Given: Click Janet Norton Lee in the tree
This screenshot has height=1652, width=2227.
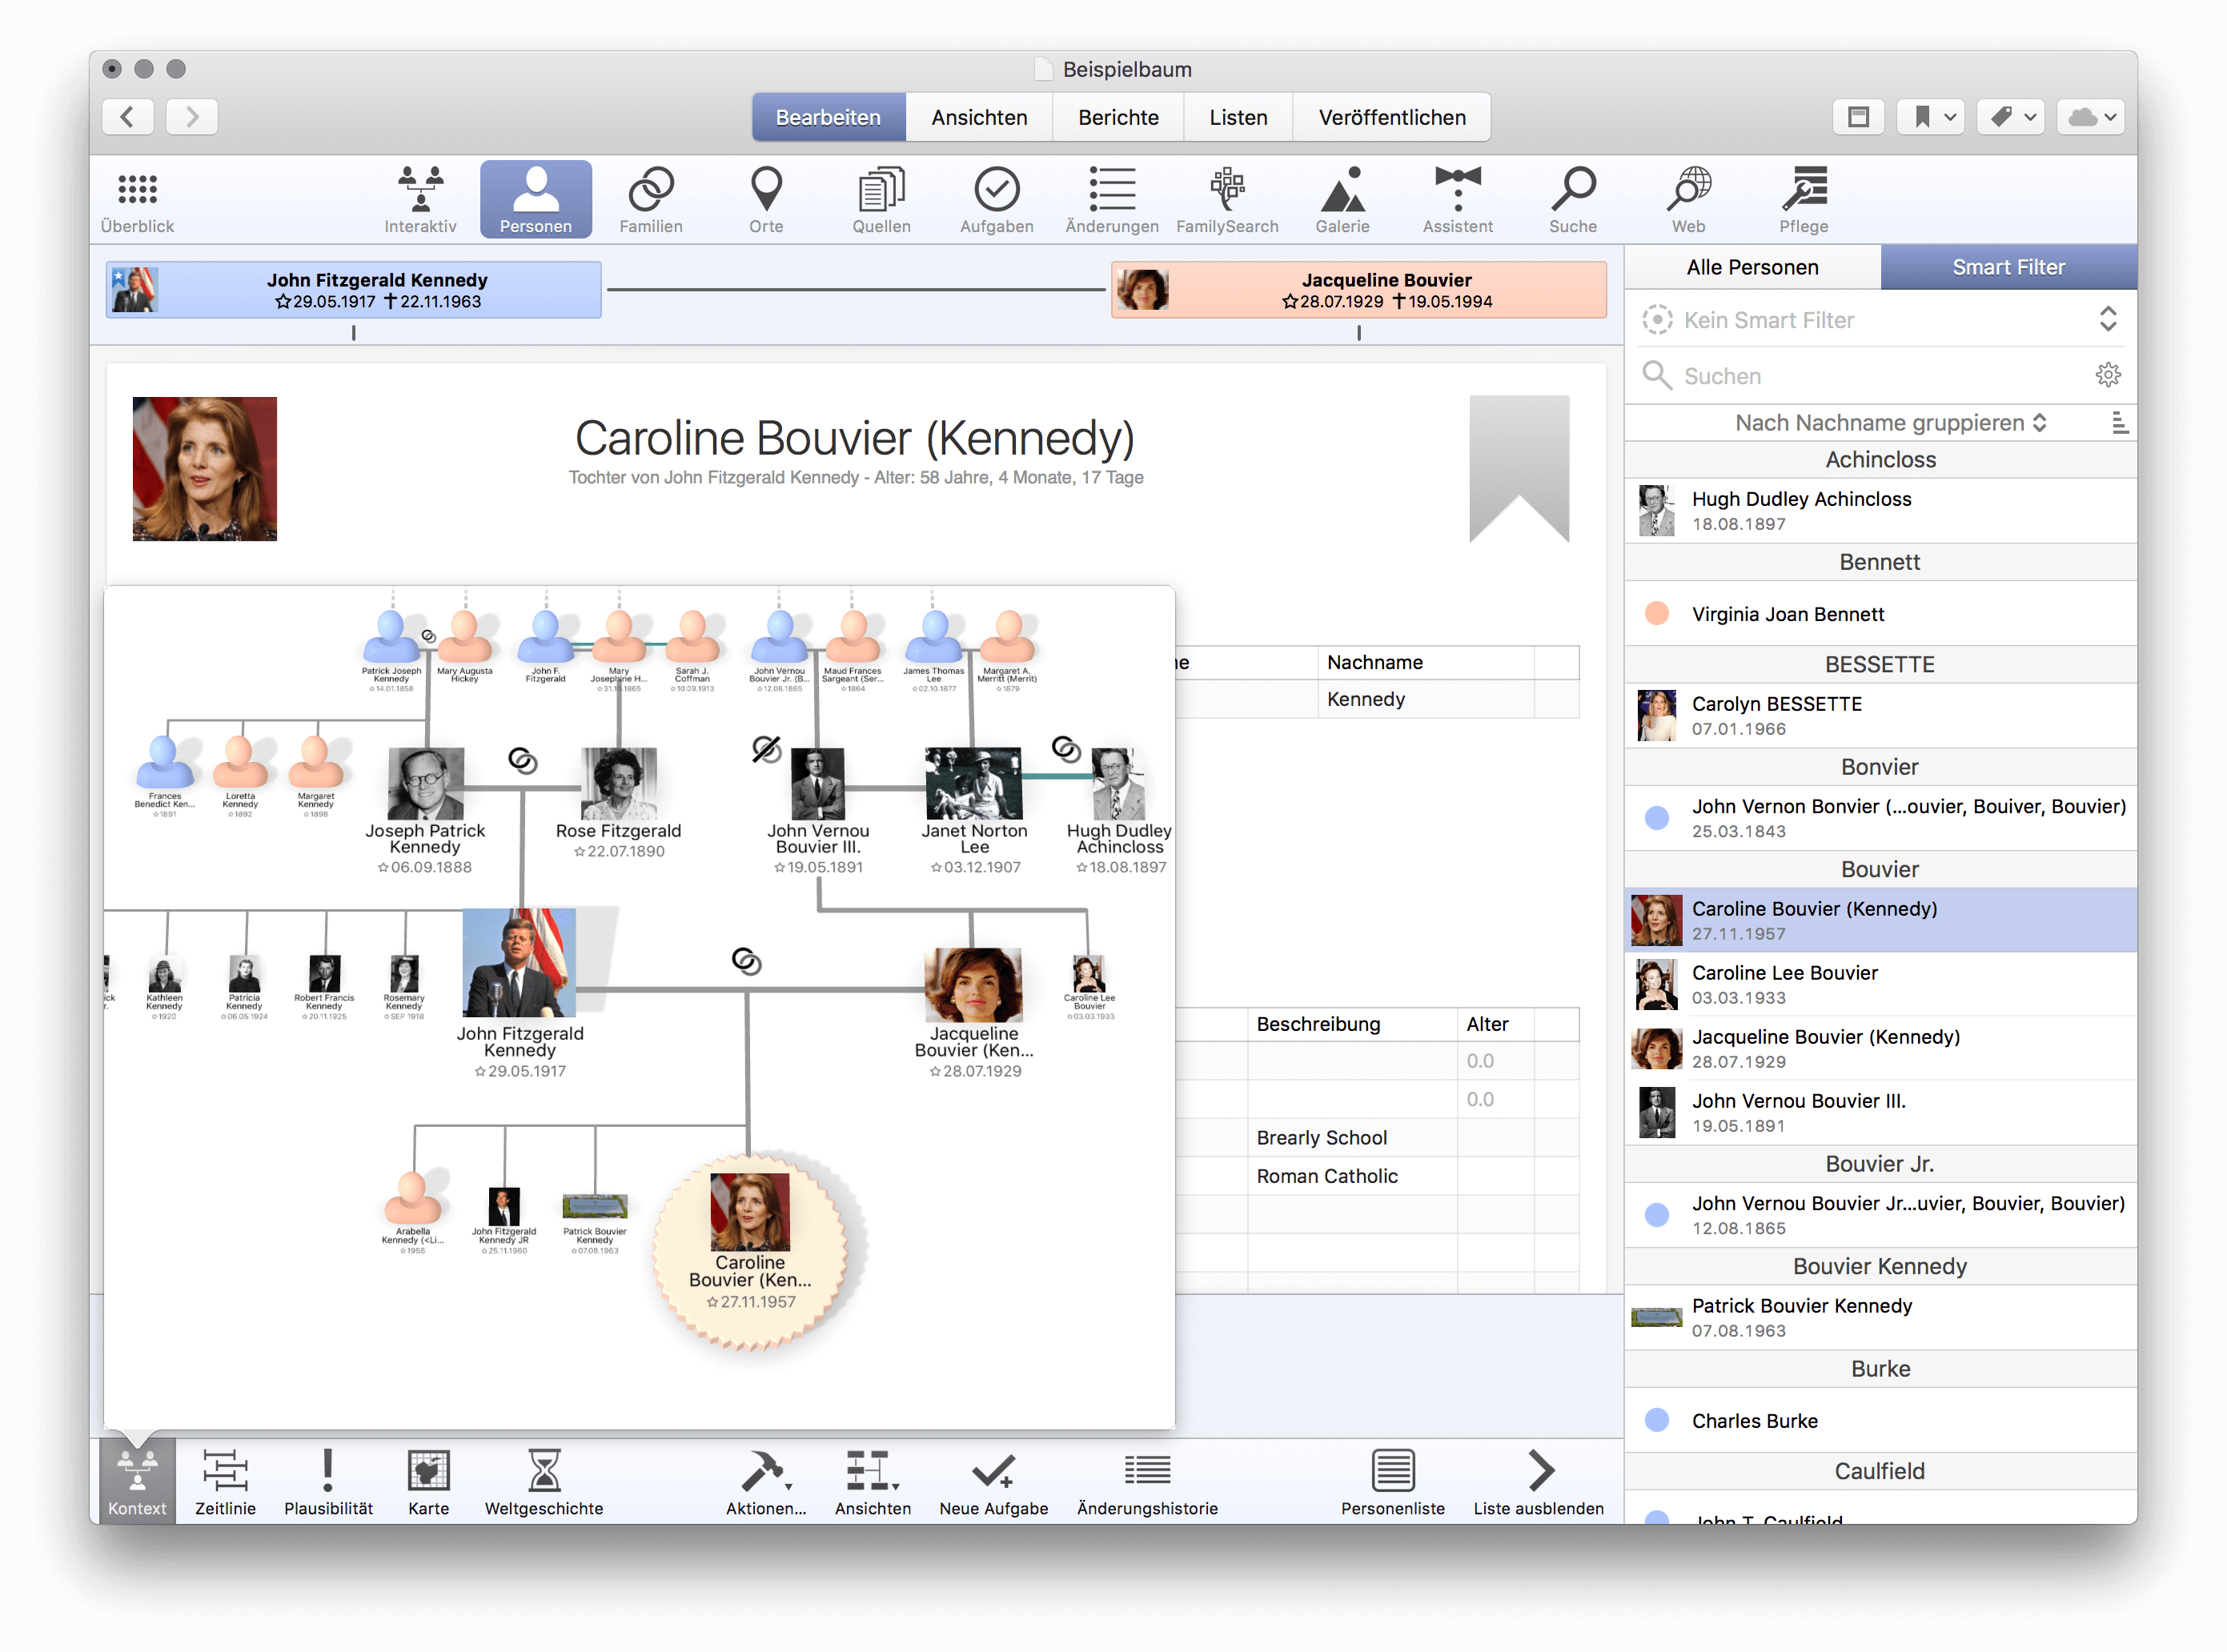Looking at the screenshot, I should (x=974, y=810).
